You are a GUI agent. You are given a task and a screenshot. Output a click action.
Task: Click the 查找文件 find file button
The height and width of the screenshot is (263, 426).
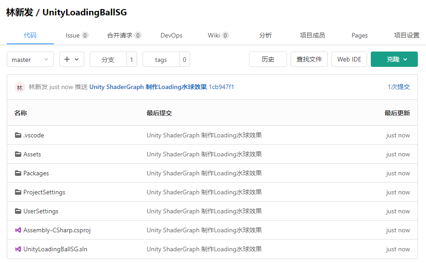[x=309, y=59]
